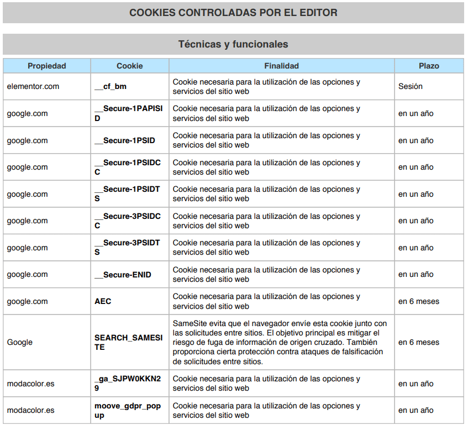The image size is (468, 425).
Task: Click the COOKIES CONTROLADAS POR EL EDITOR heading
Action: point(233,13)
